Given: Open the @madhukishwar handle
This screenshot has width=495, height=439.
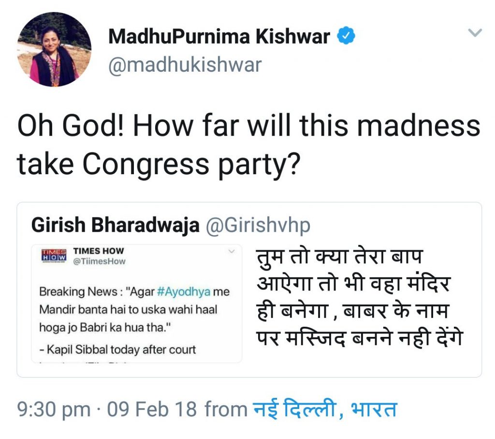Looking at the screenshot, I should [185, 65].
